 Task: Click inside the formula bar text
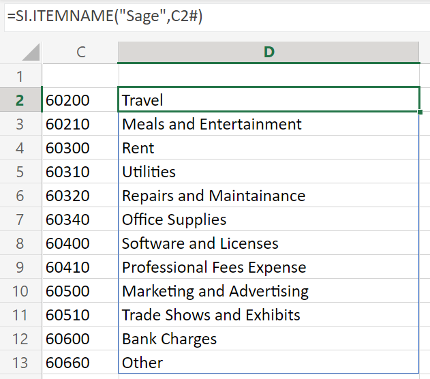105,16
